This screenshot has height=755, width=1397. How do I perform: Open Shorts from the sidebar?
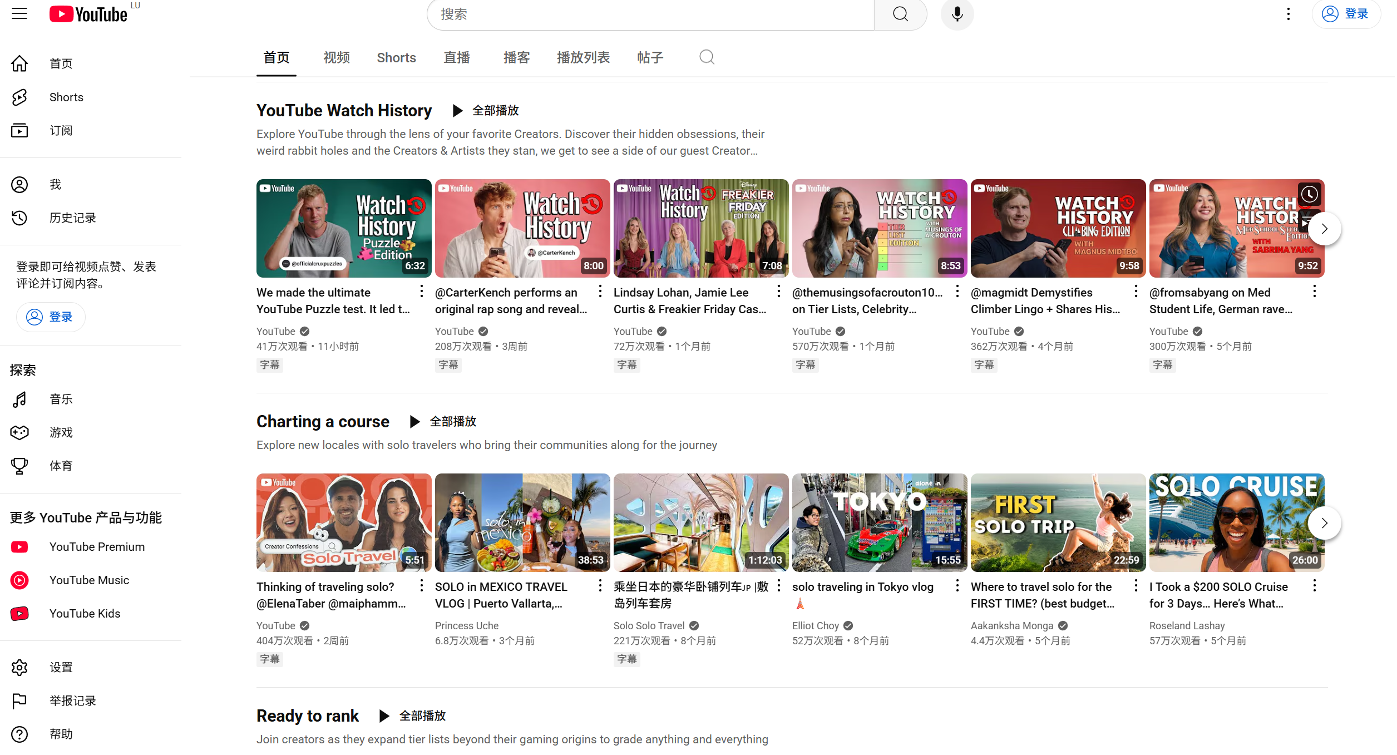tap(66, 97)
